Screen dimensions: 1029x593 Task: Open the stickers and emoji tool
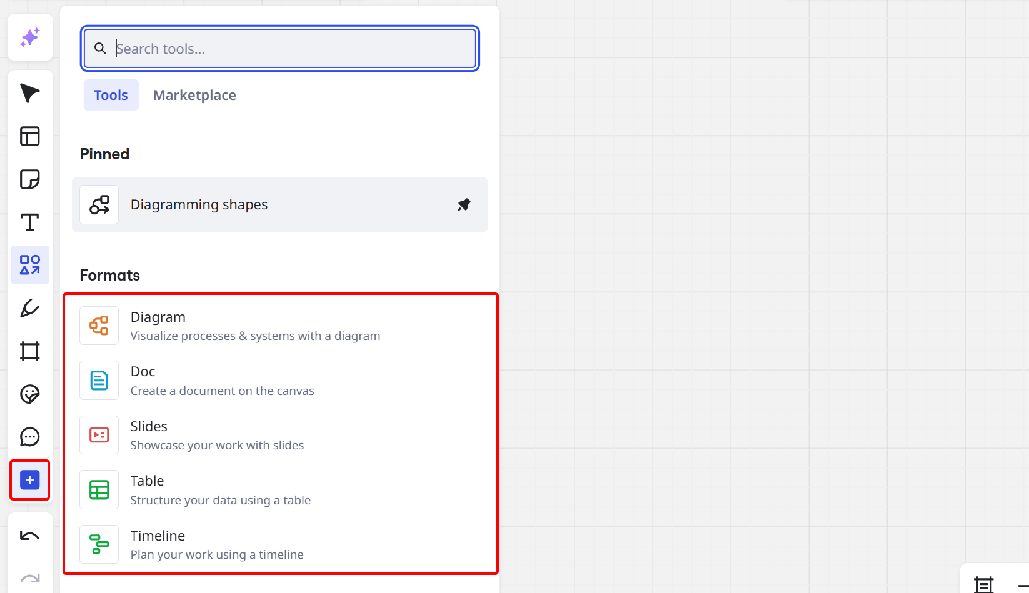(x=29, y=394)
